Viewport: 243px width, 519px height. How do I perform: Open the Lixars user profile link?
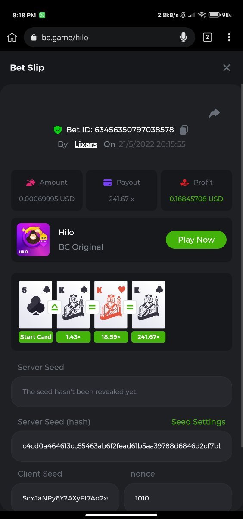click(x=86, y=144)
